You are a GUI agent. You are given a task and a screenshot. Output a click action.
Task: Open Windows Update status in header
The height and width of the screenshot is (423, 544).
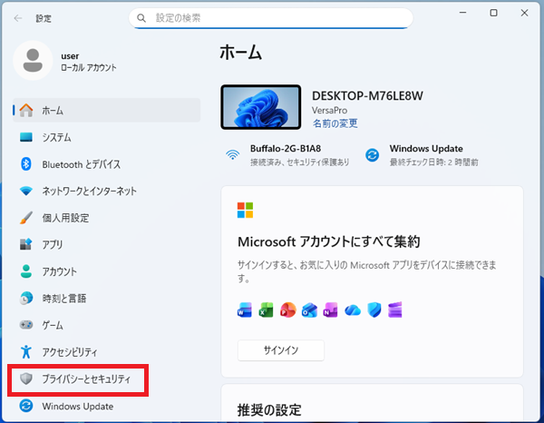coord(423,155)
